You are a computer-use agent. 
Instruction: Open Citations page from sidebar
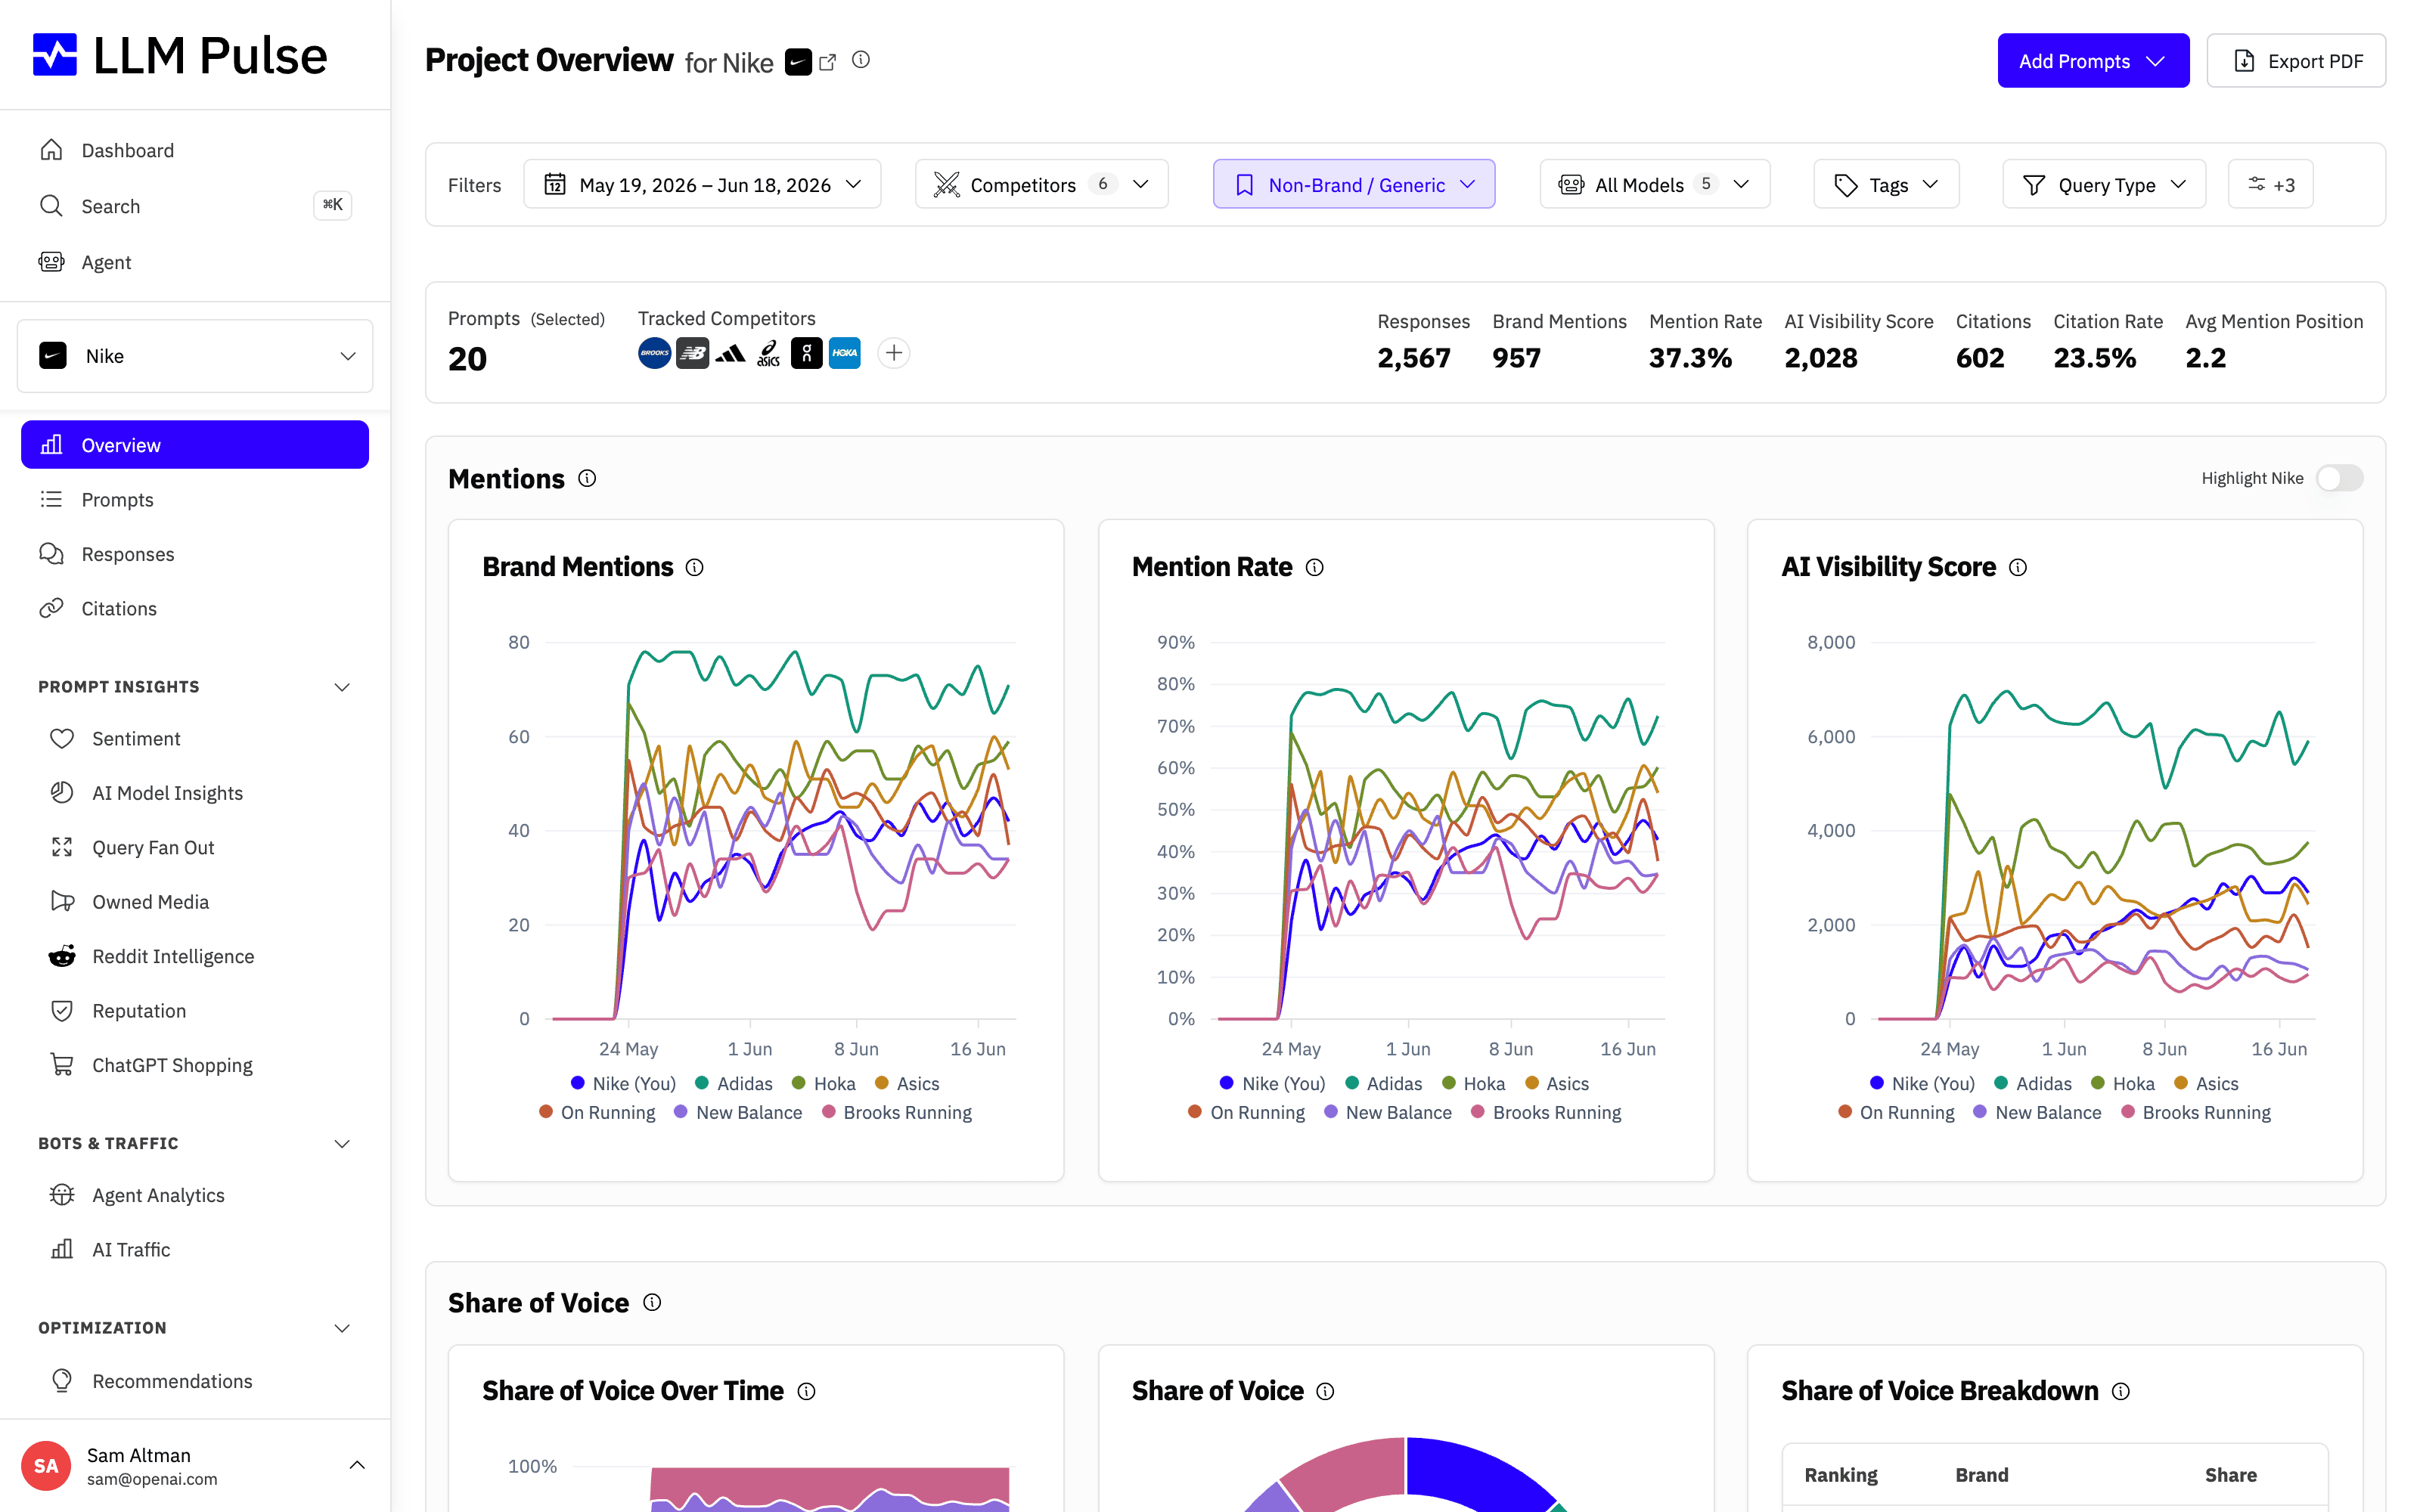coord(195,609)
